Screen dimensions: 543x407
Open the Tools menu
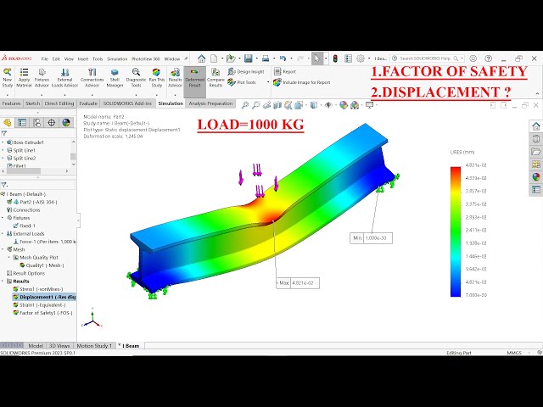(x=98, y=59)
